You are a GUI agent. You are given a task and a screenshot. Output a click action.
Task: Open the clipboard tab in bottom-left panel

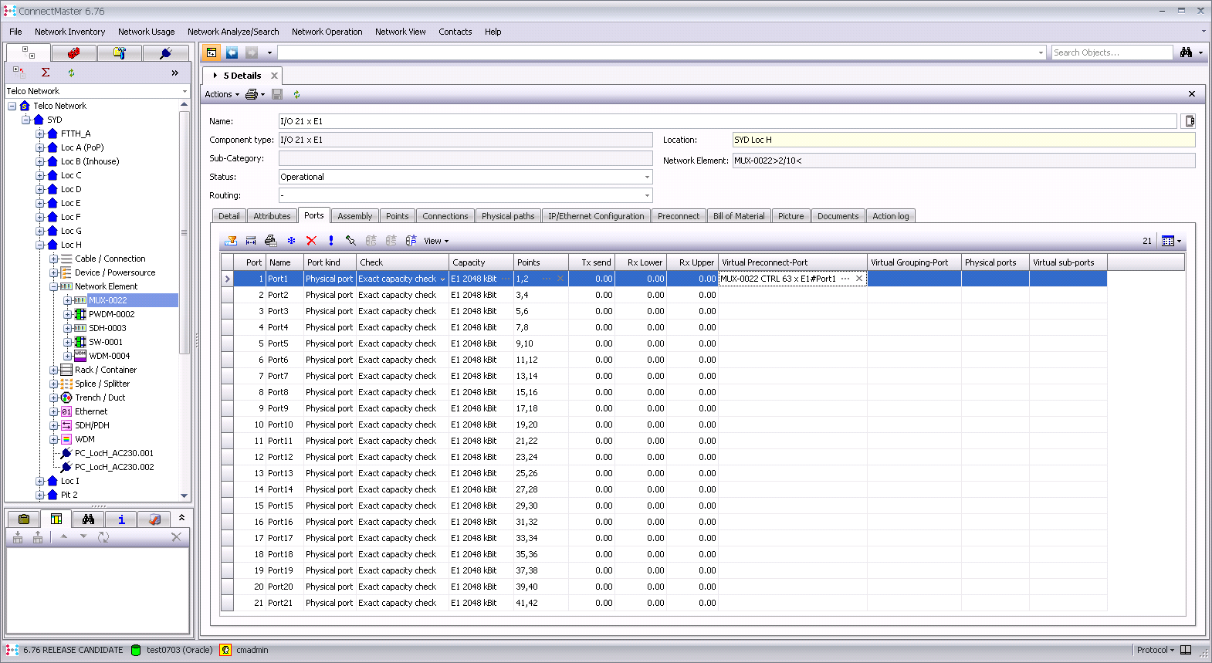click(x=24, y=519)
